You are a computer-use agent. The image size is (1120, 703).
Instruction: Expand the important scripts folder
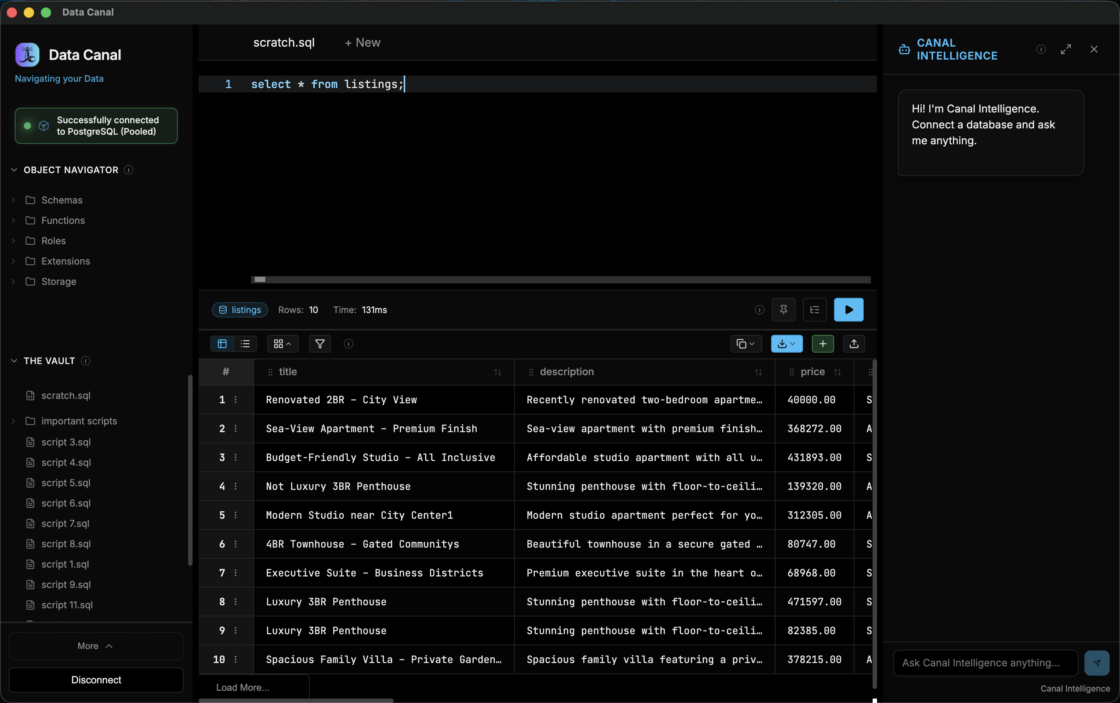13,421
